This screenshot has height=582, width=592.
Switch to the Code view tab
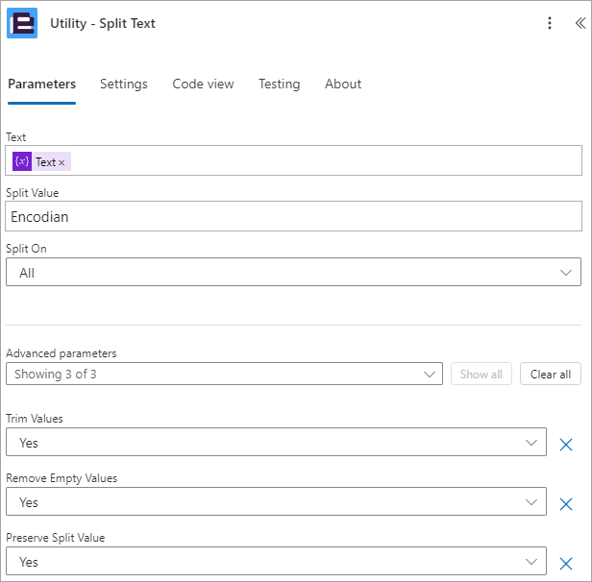click(203, 84)
